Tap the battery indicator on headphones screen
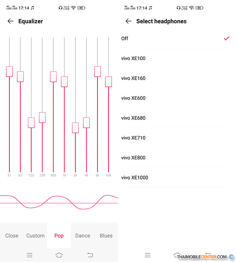Viewport: 236px width, 262px height. coord(199,8)
